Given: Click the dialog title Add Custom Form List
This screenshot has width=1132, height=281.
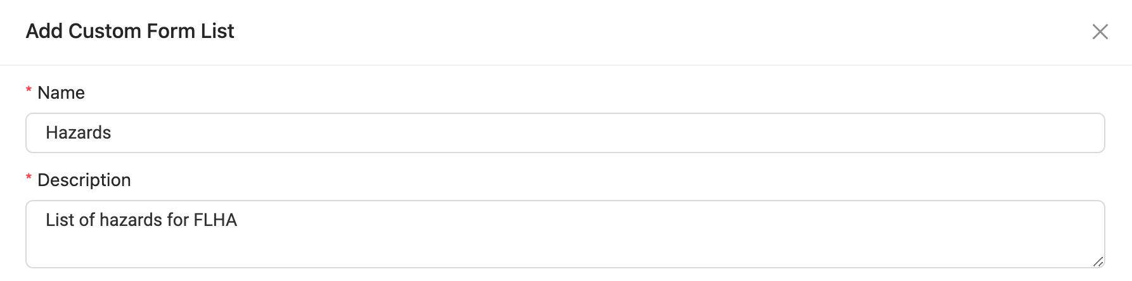Looking at the screenshot, I should 130,31.
